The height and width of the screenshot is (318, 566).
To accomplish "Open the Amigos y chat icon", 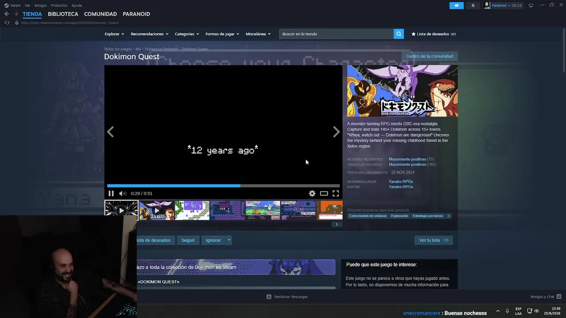I will [x=559, y=297].
